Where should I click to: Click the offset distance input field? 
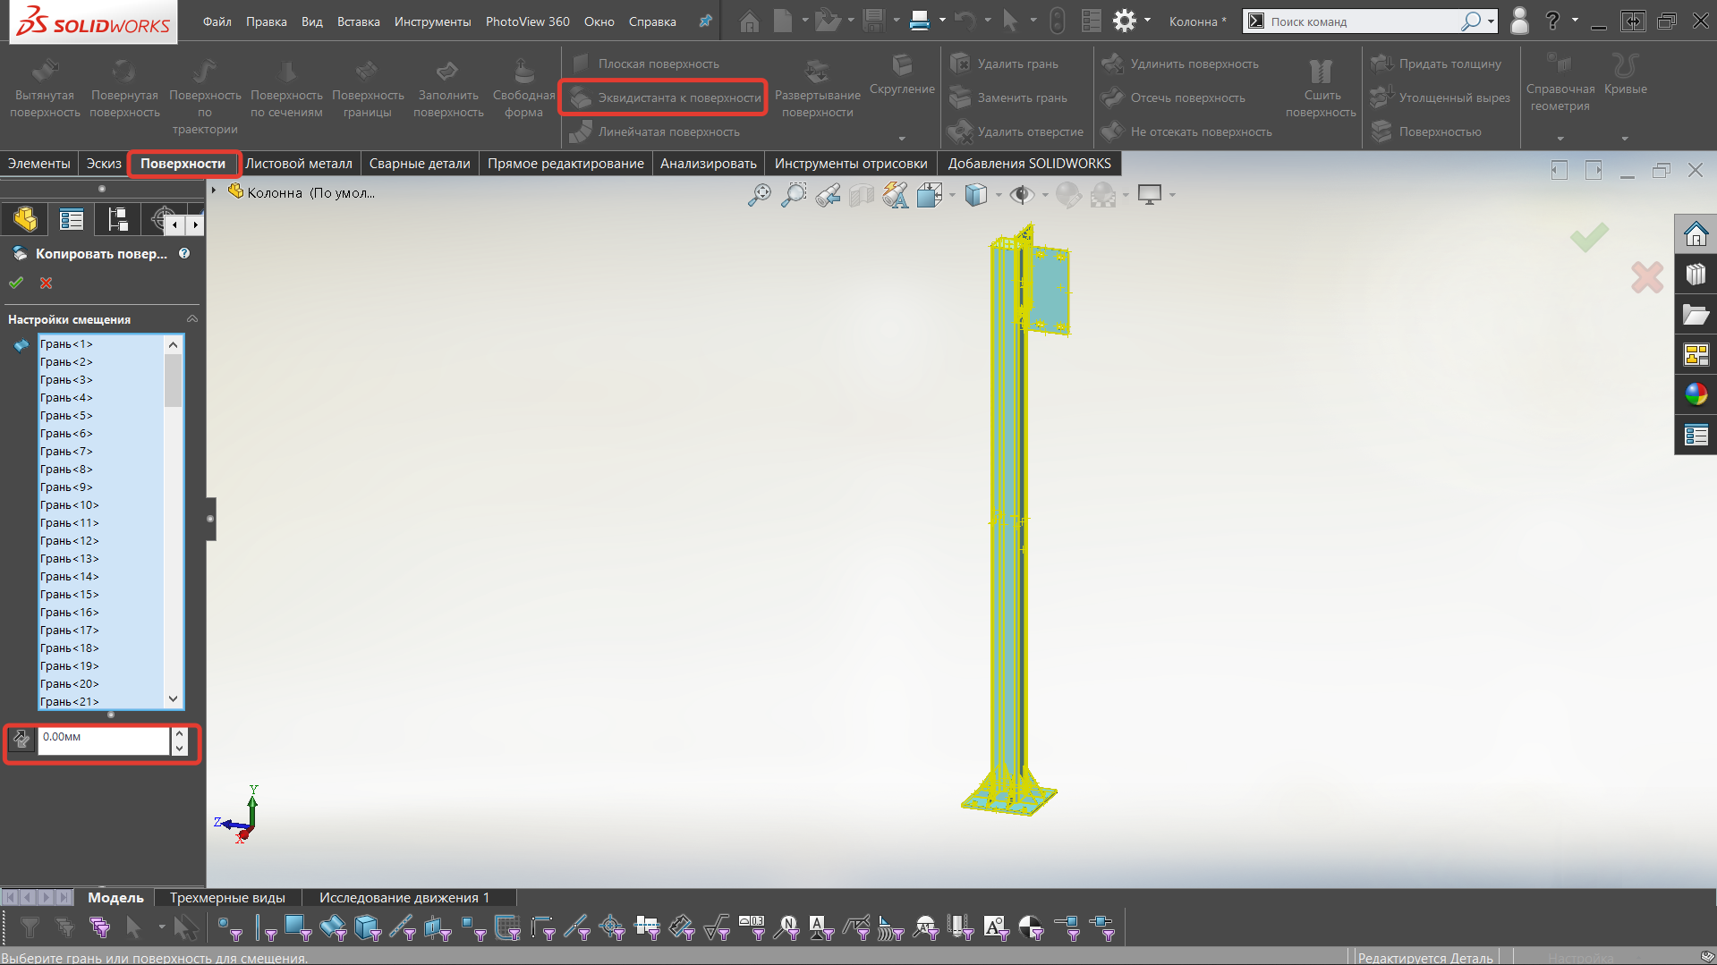click(104, 741)
